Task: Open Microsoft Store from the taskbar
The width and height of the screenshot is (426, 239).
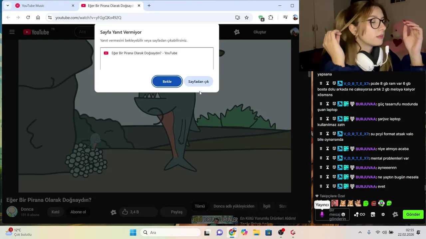Action: (269, 232)
